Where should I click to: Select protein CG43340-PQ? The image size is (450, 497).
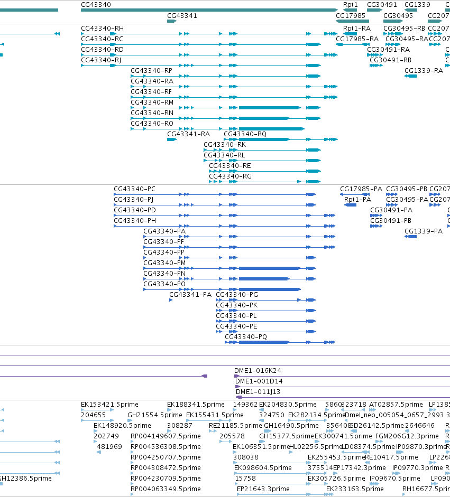(x=246, y=337)
